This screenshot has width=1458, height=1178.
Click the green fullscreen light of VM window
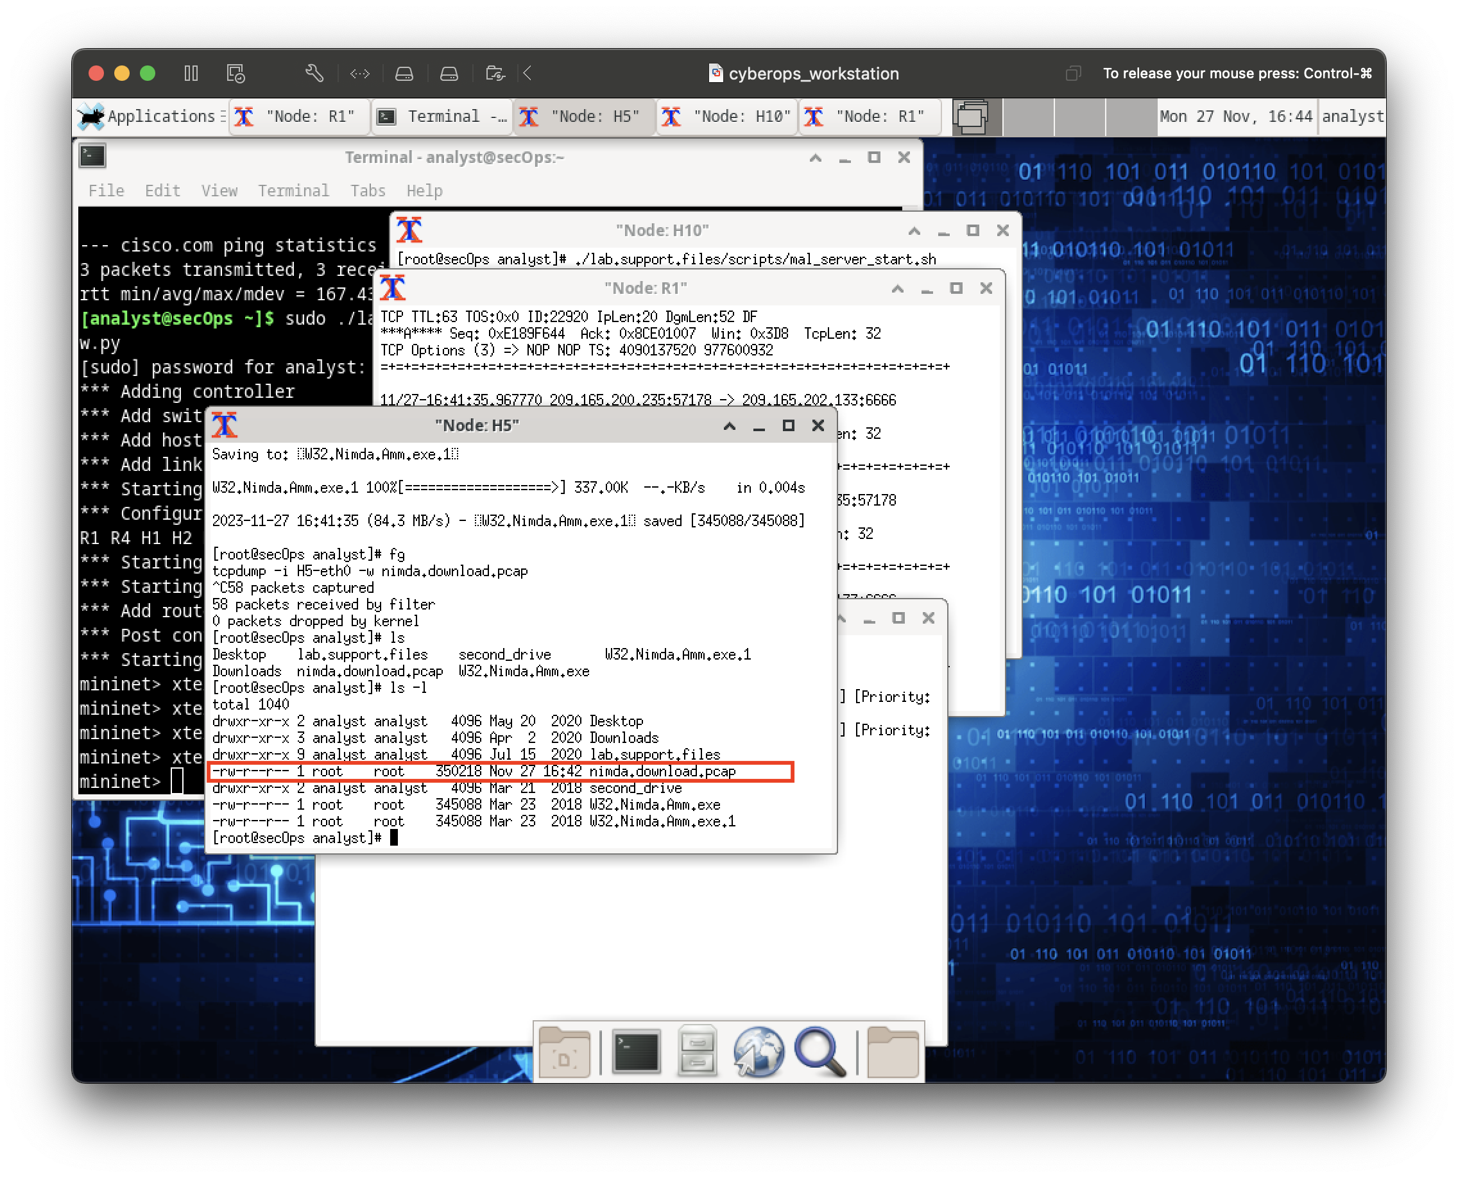(148, 73)
